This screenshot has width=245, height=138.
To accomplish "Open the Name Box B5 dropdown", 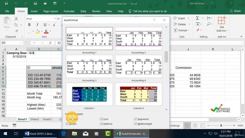I will [x=21, y=43].
